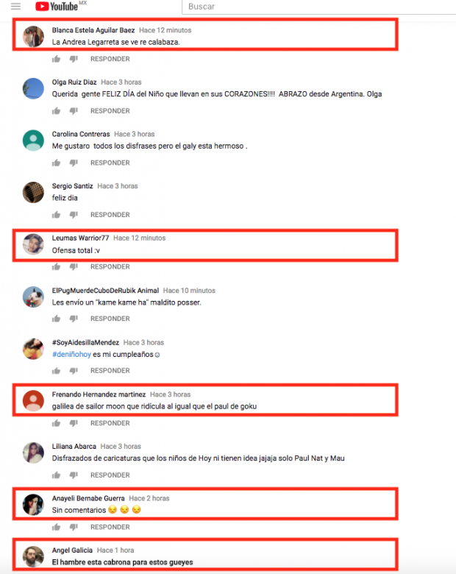The width and height of the screenshot is (456, 574).
Task: Like Carolina Contreras's comment
Action: click(x=56, y=163)
